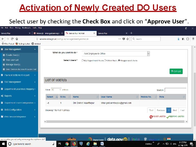Click the horizontal scrollbar under user list
Viewport: 196px width, 147px height.
pyautogui.click(x=115, y=121)
